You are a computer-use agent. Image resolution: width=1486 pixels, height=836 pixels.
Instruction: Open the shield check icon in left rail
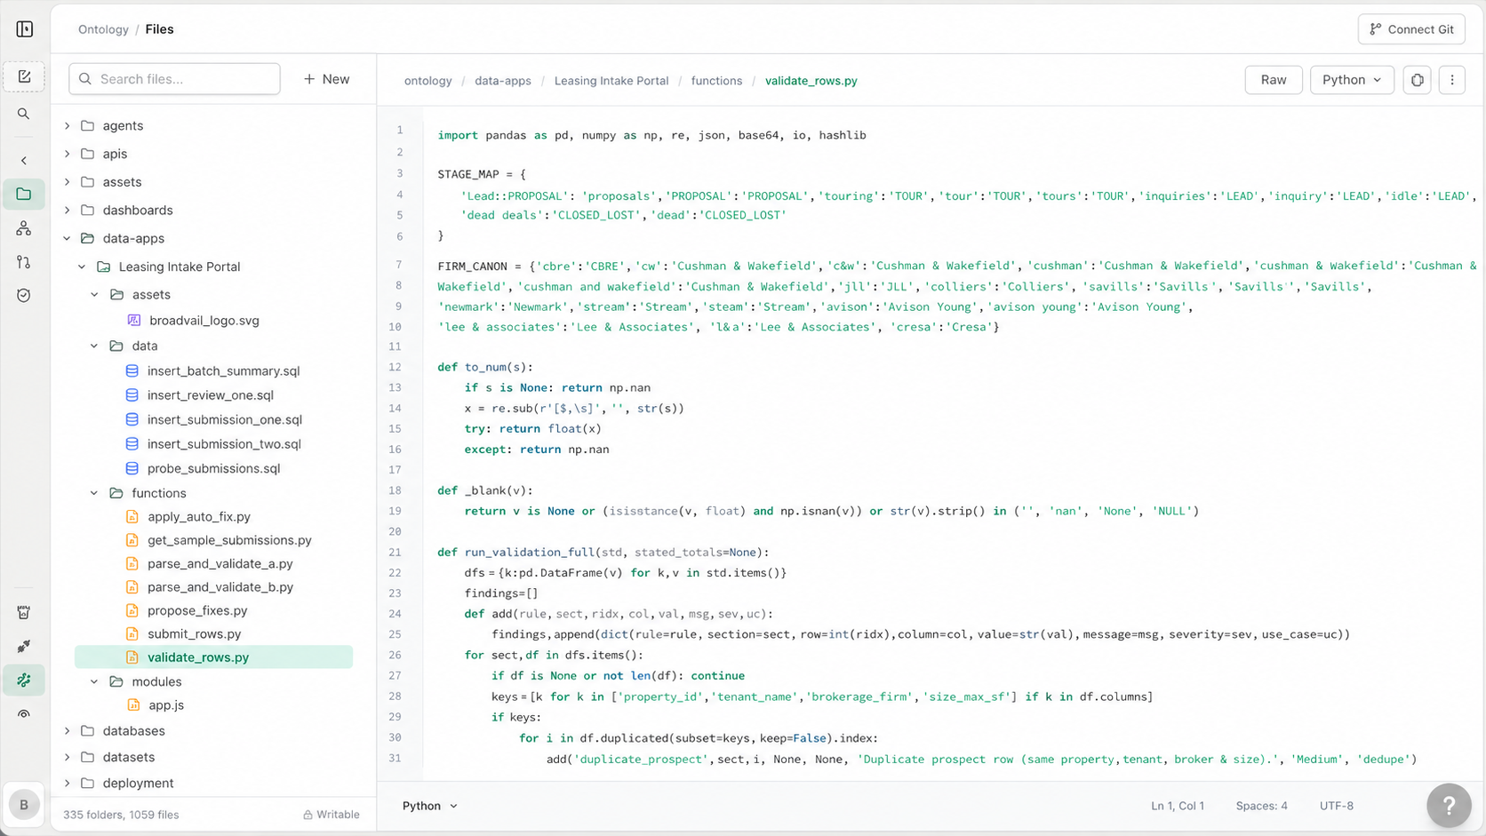tap(24, 296)
